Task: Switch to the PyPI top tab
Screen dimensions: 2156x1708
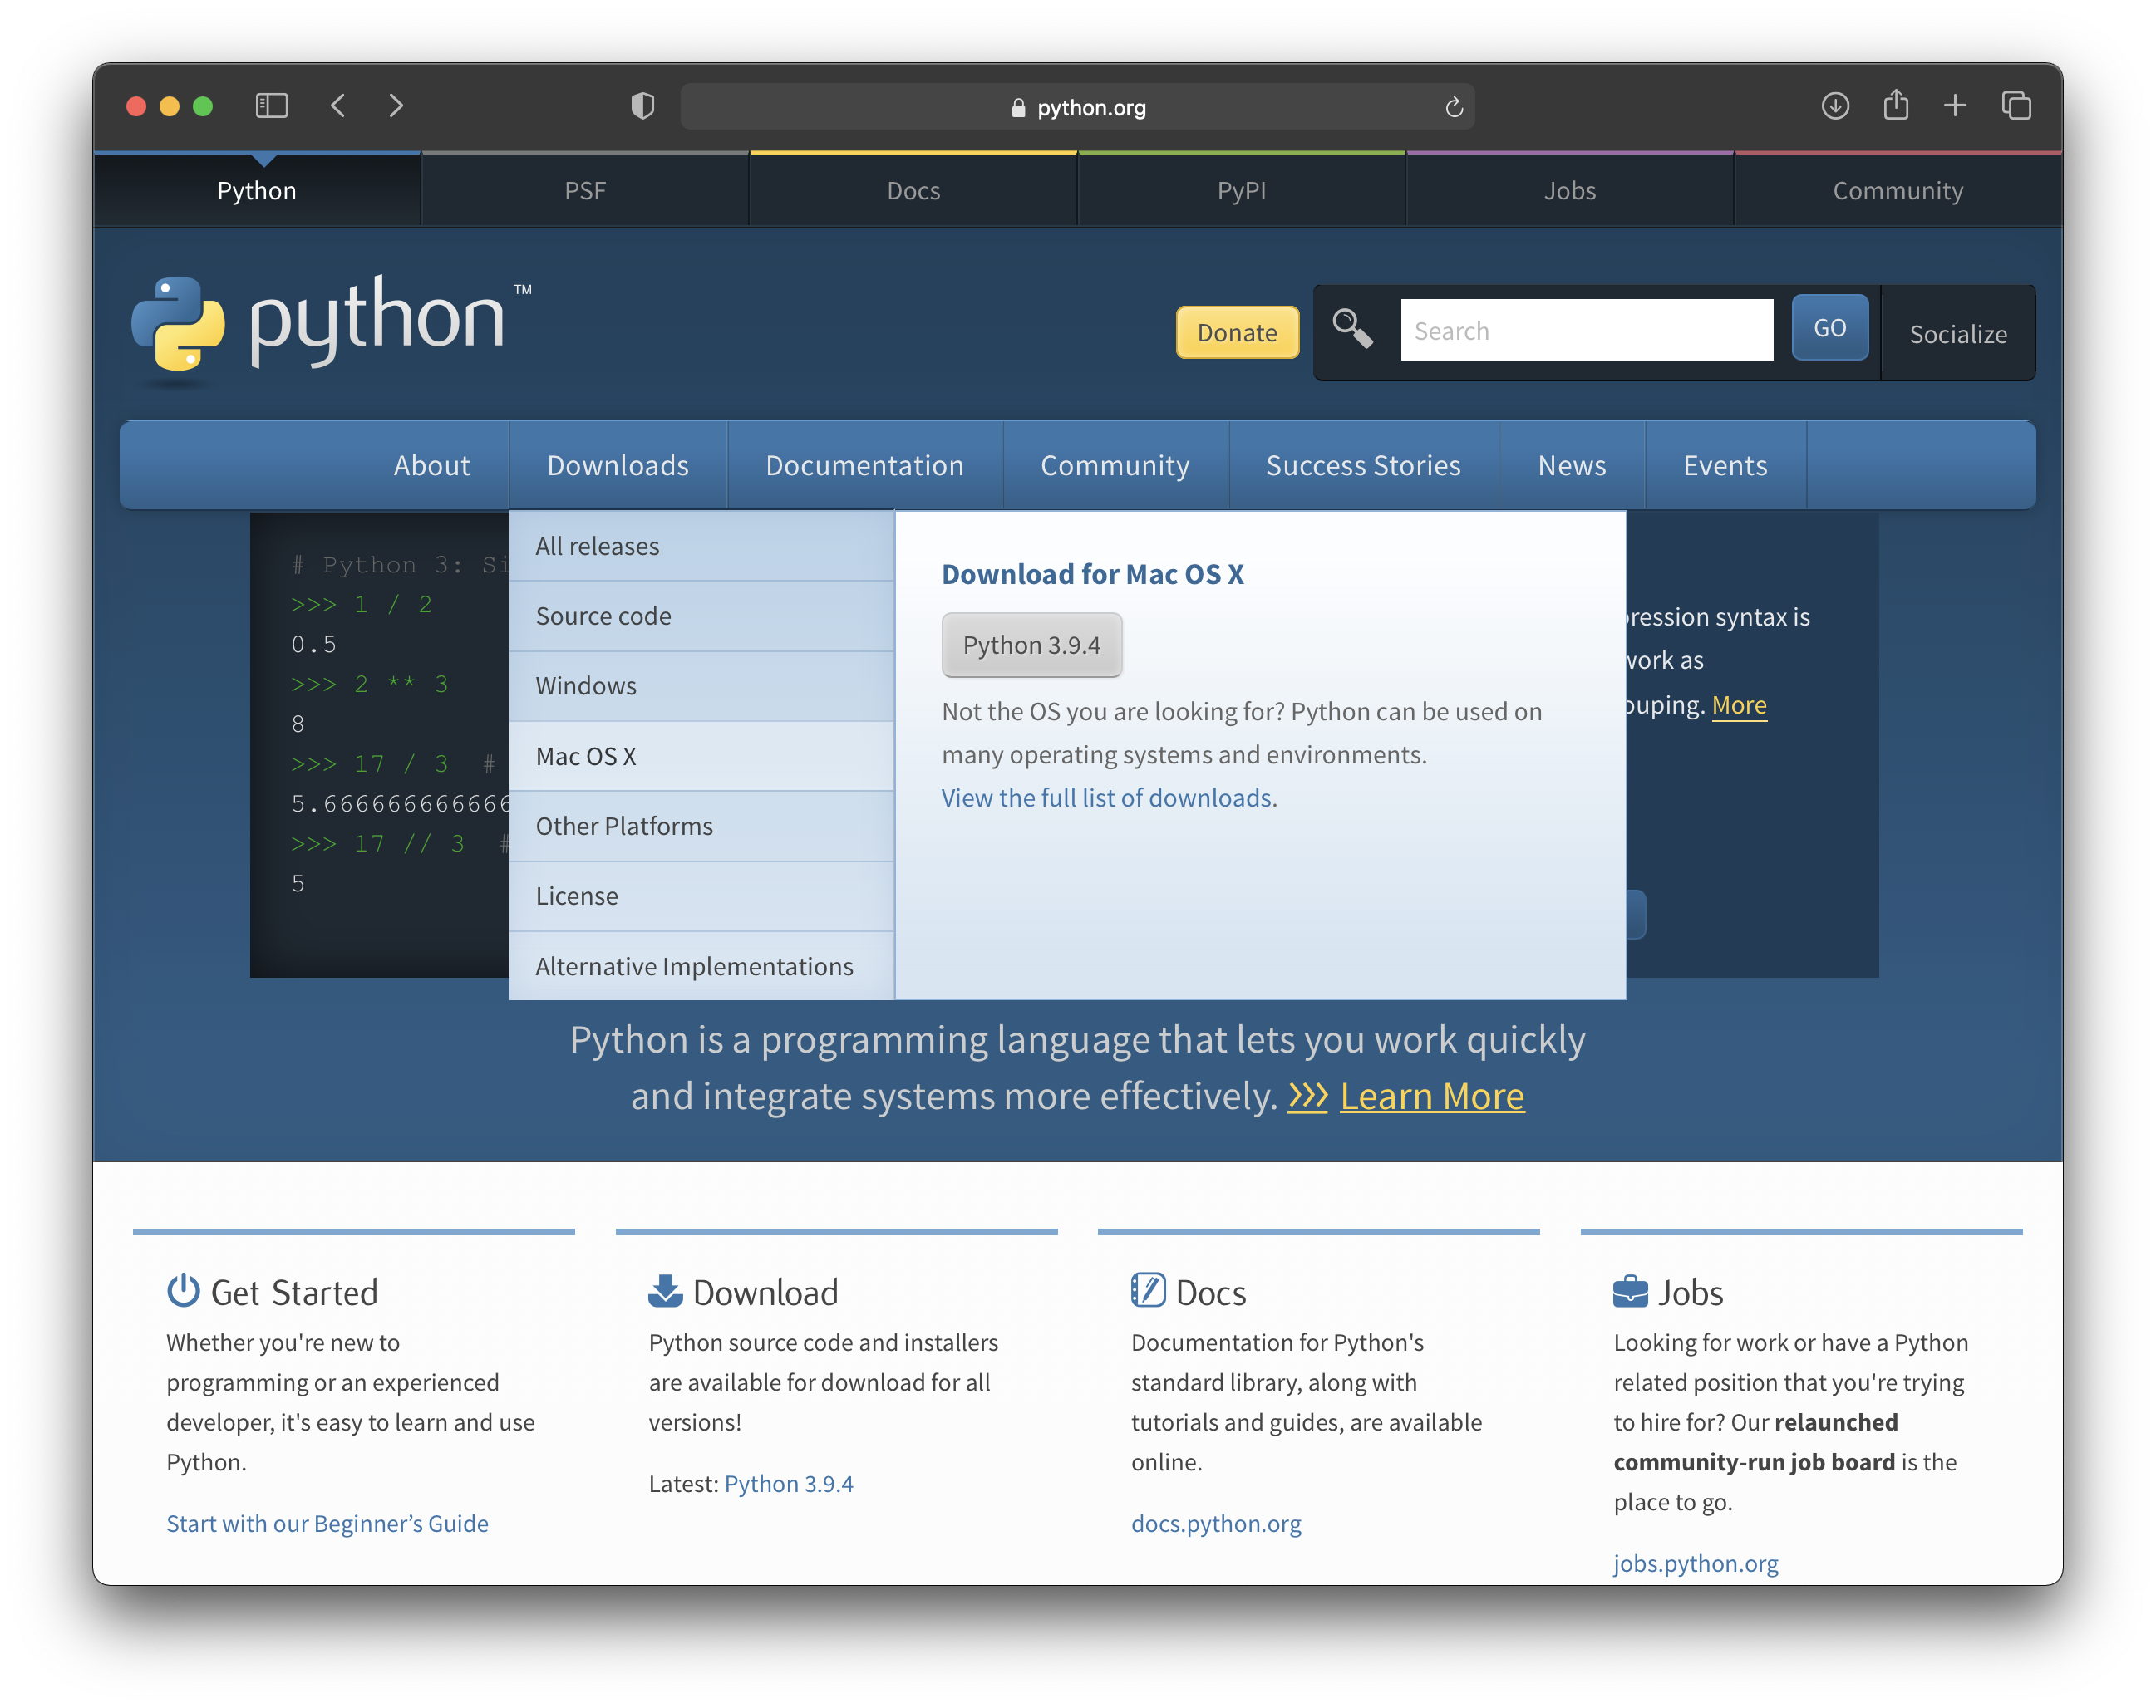Action: [x=1241, y=190]
